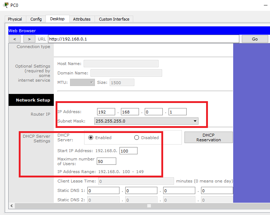Open the MTU dropdown

(x=82, y=82)
